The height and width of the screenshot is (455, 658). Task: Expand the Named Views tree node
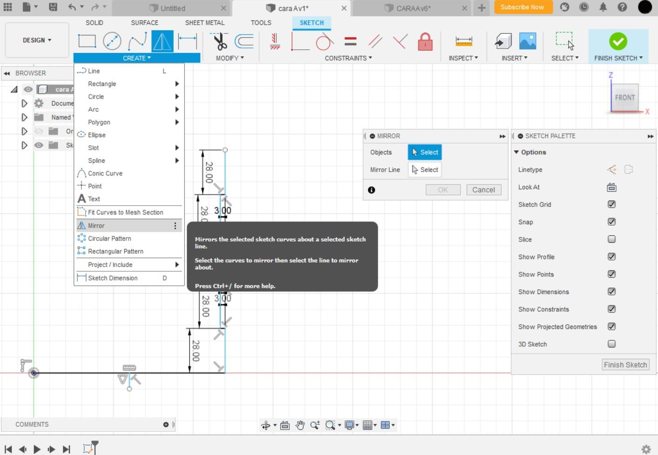[24, 117]
